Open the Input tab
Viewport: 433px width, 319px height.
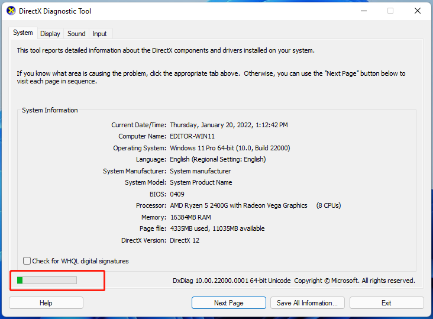pos(100,34)
